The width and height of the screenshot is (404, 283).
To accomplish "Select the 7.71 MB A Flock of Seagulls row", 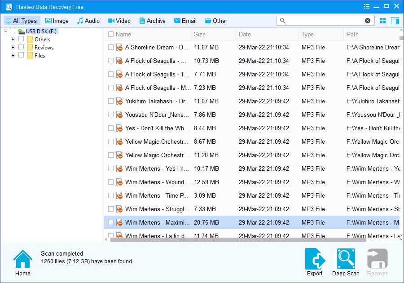I will coord(252,74).
